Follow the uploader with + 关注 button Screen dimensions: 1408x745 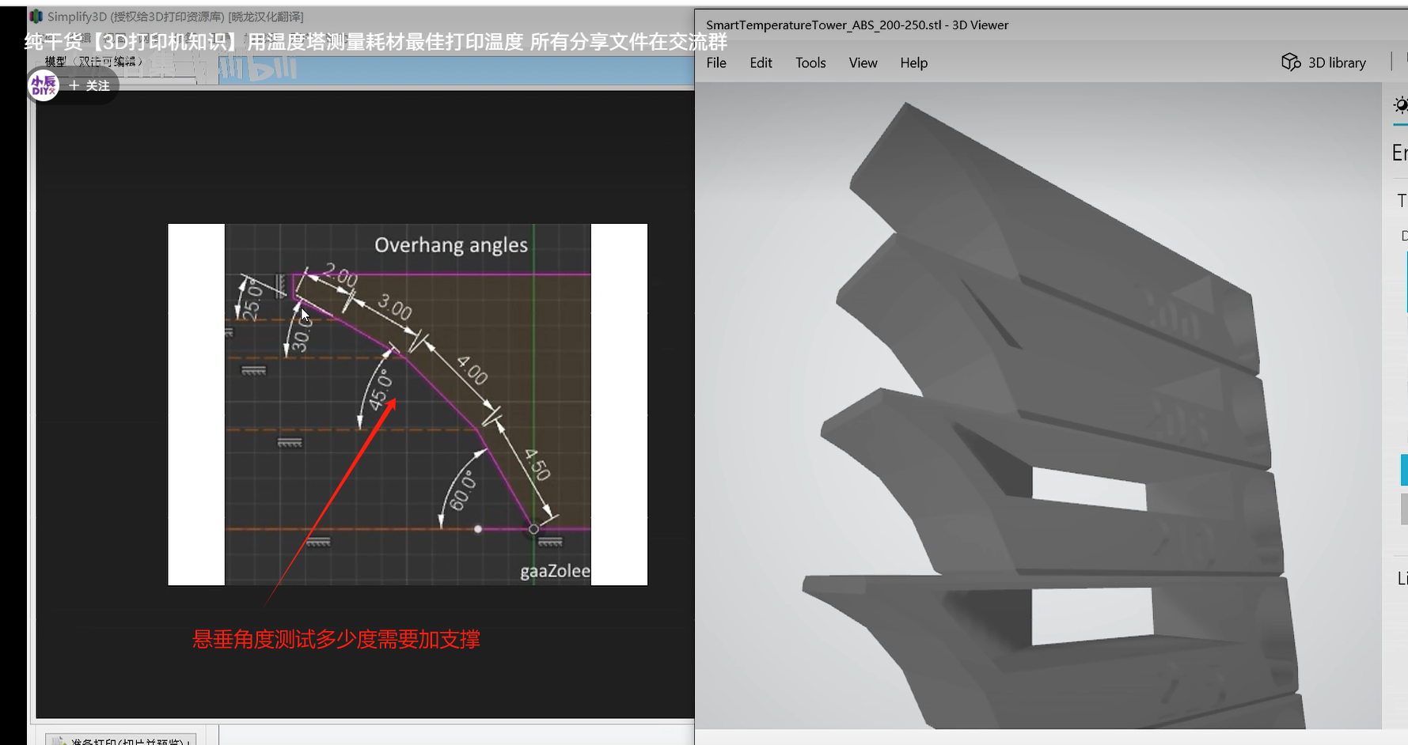tap(89, 85)
